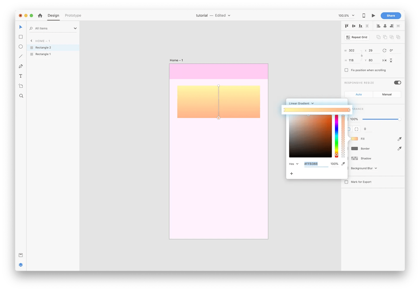
Task: Click the width field showing 302
Action: (354, 51)
